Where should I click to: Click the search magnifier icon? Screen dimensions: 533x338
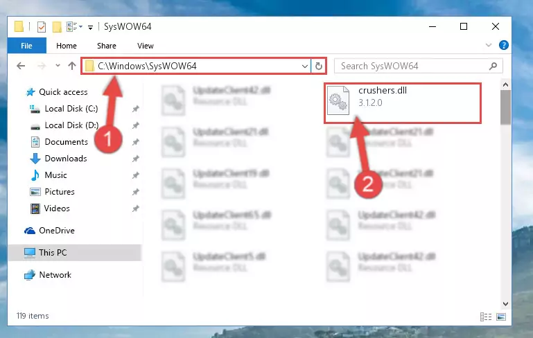tap(493, 66)
